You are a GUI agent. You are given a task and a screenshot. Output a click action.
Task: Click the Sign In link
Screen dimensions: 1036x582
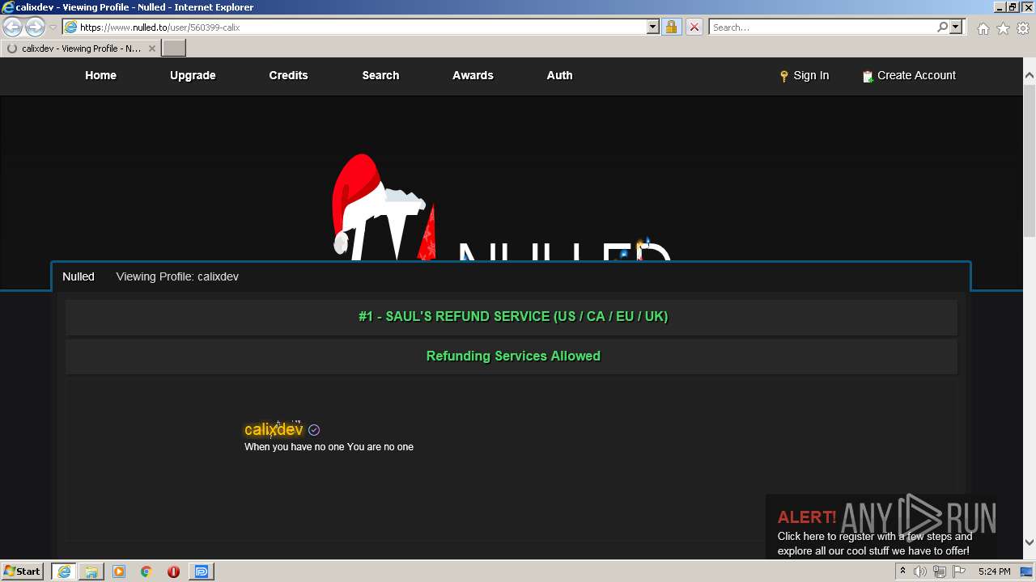[x=811, y=75]
